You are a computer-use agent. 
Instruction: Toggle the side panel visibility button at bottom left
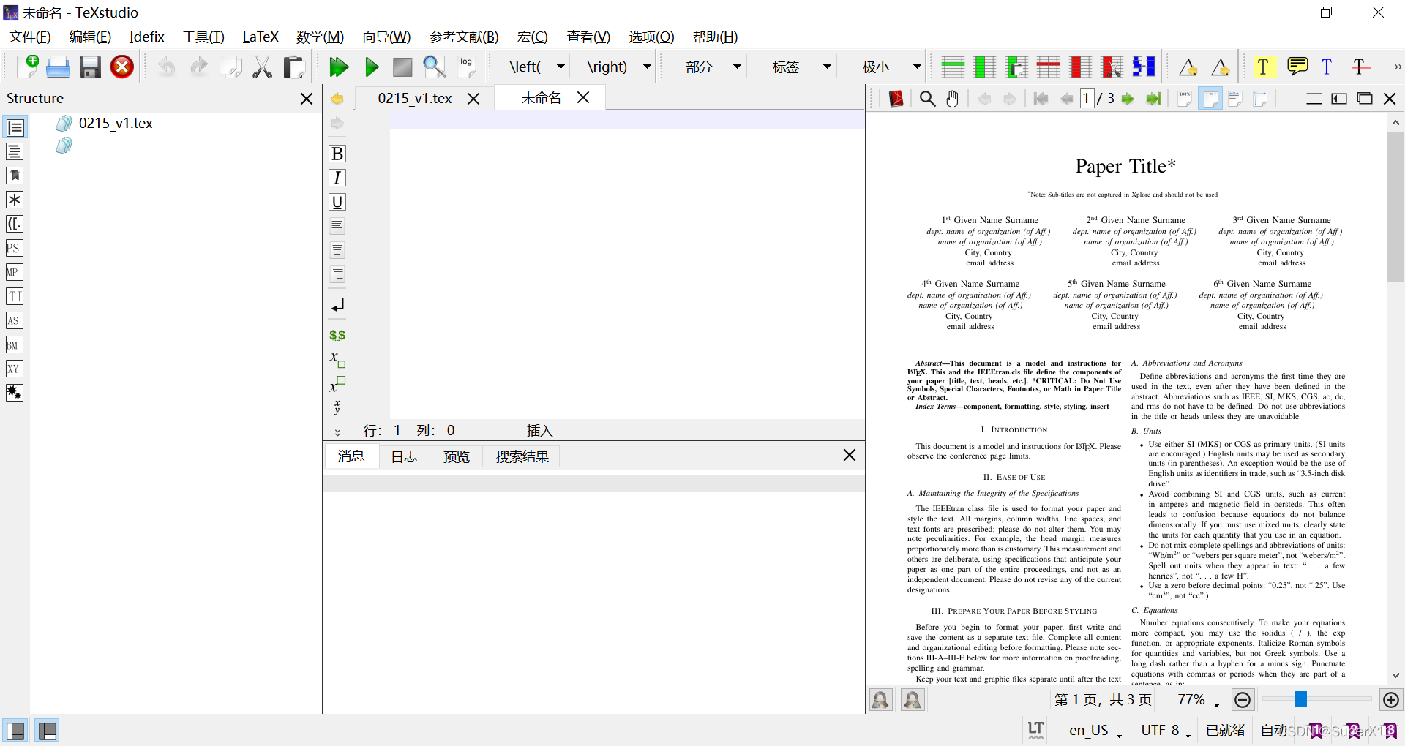(15, 730)
